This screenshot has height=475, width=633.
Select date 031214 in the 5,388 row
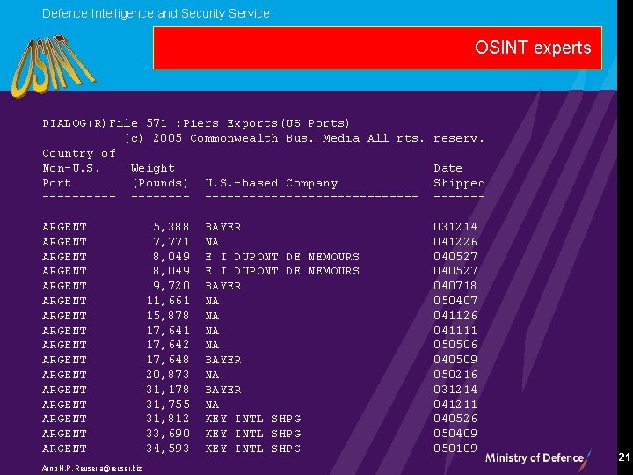(455, 227)
